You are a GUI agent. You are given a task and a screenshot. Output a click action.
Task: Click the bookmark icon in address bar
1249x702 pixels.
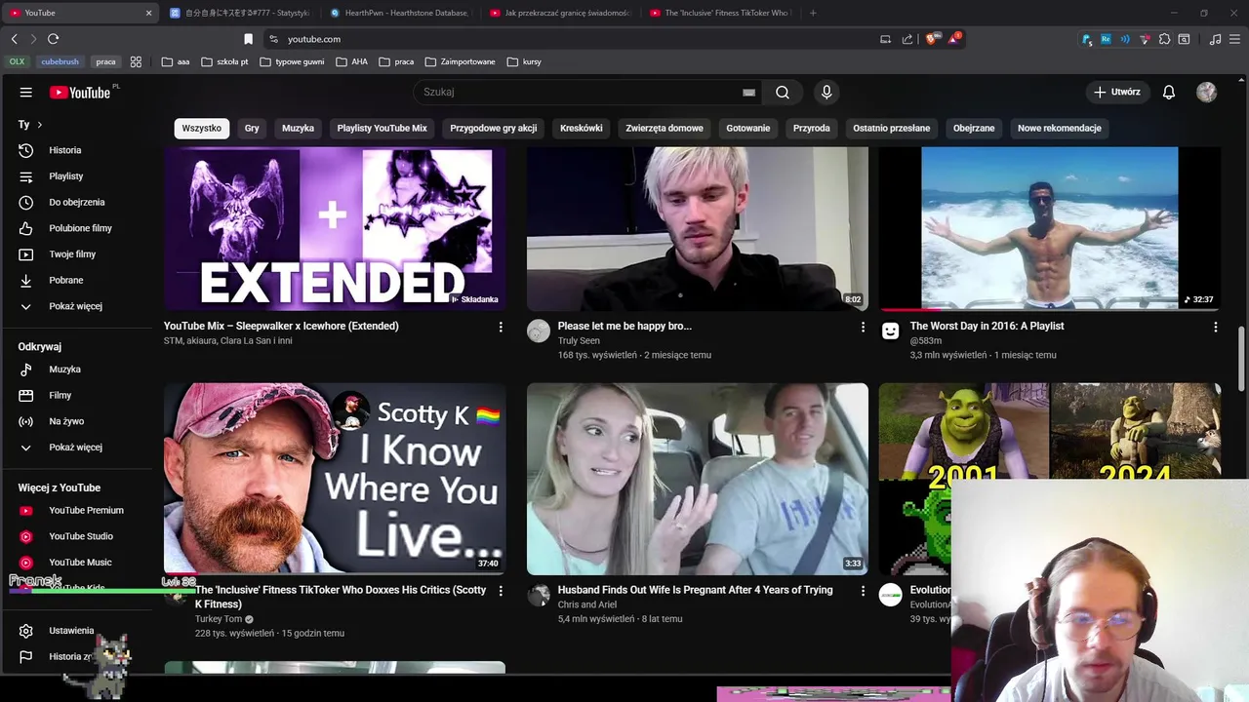(248, 39)
